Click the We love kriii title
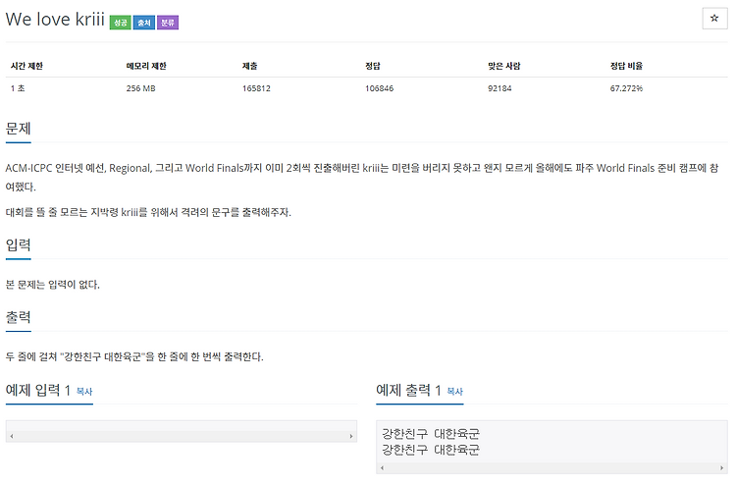This screenshot has height=486, width=736. tap(55, 20)
